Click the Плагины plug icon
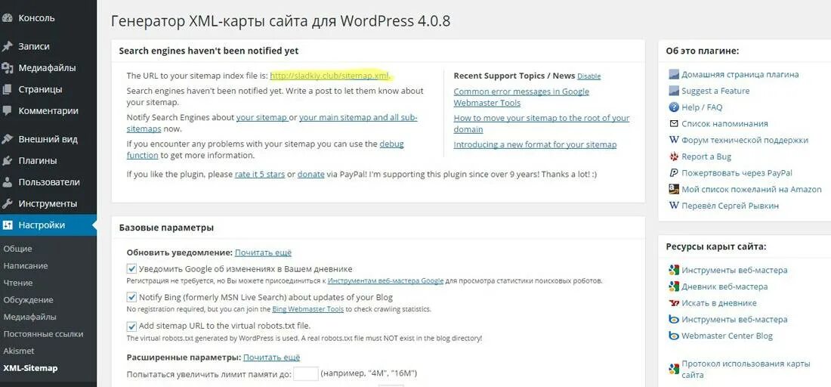 7,161
